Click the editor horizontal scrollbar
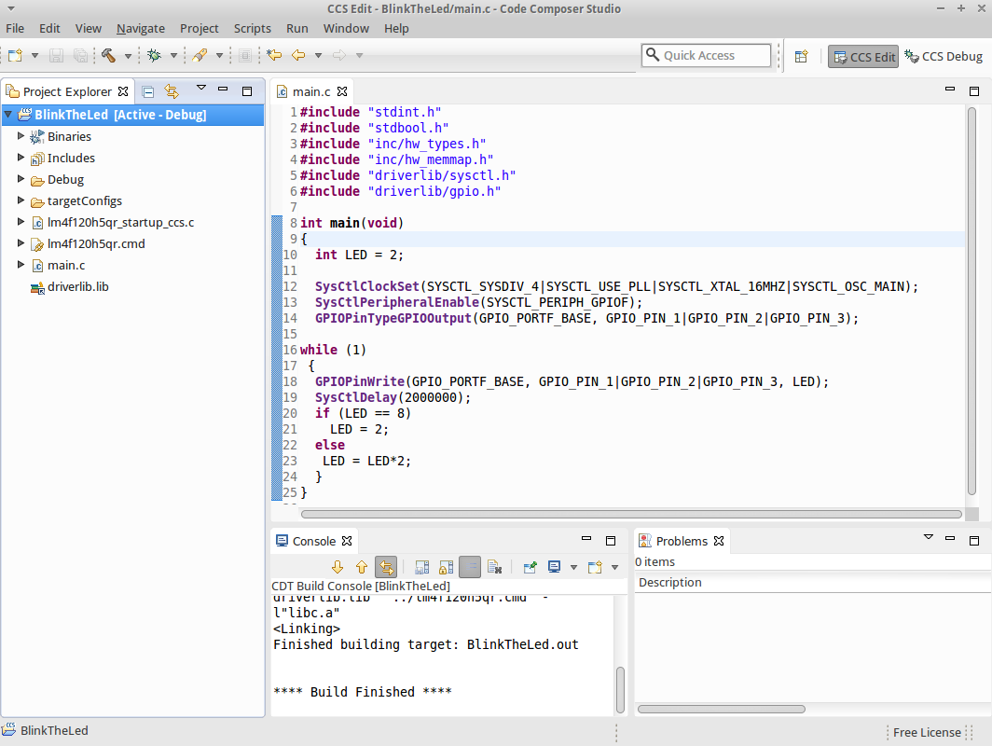This screenshot has height=746, width=992. coord(631,515)
